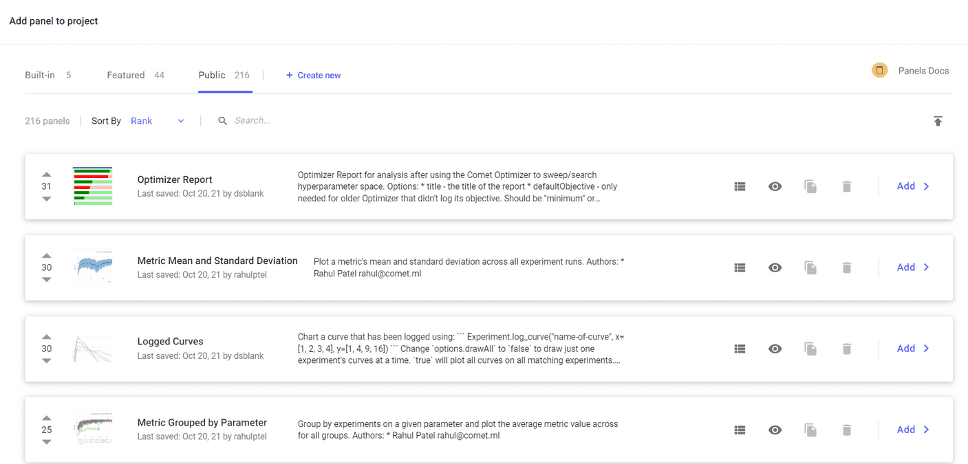This screenshot has width=968, height=464.
Task: Upvote the Metric Mean and Standard Deviation panel
Action: click(x=46, y=255)
